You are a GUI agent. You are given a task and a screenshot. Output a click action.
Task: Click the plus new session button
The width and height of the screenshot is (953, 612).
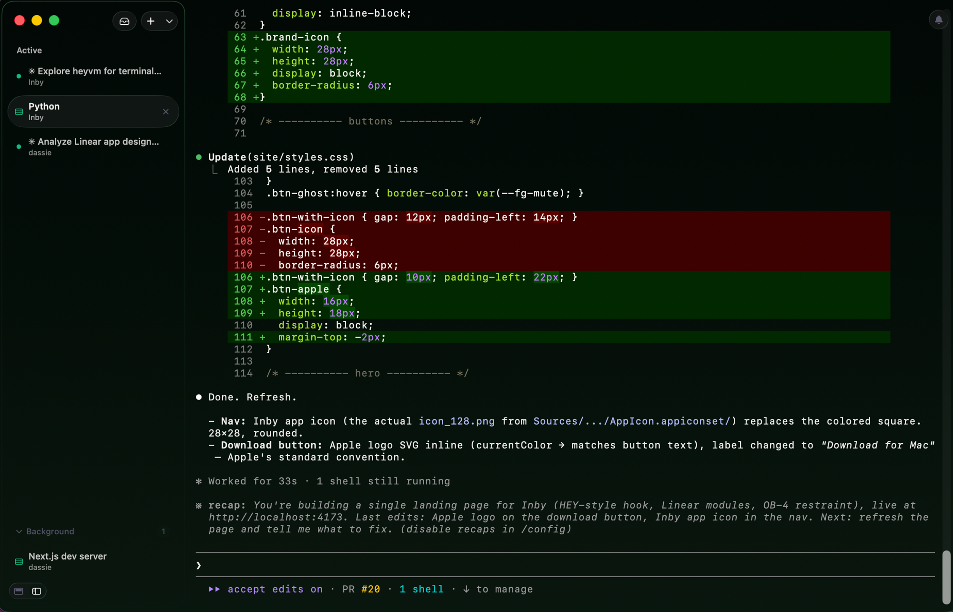(151, 21)
